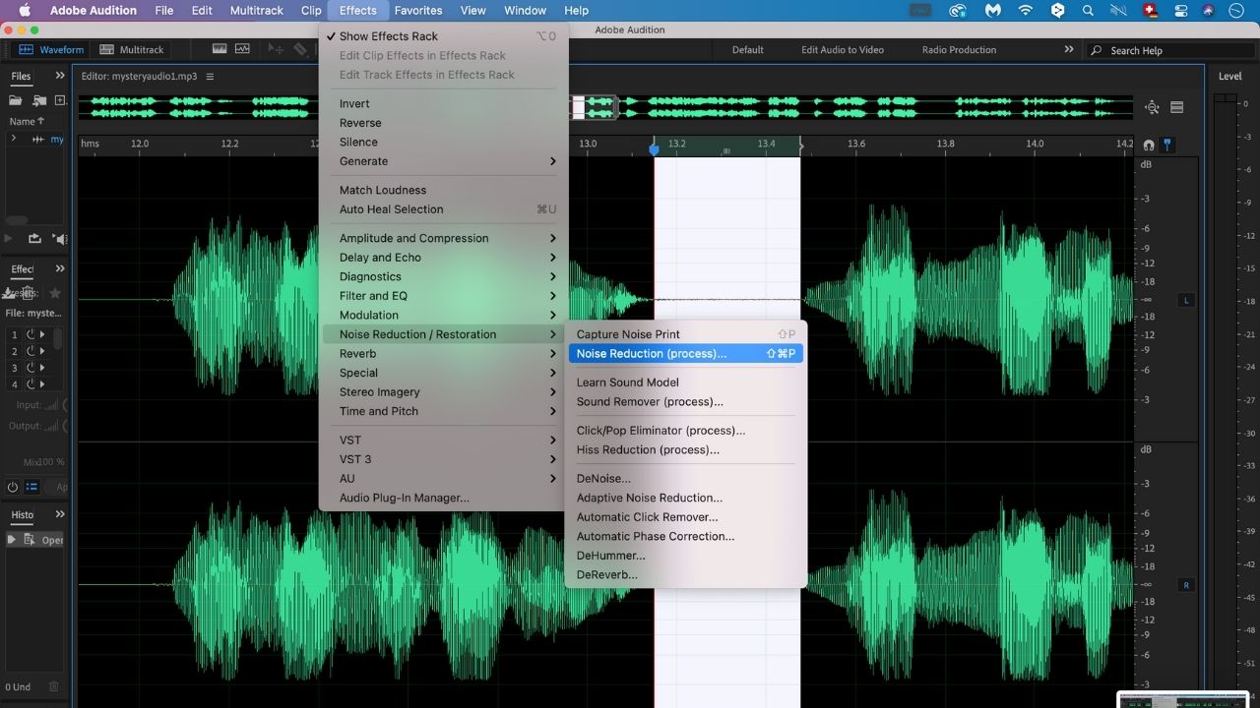Show more workspaces with the double chevron
The width and height of the screenshot is (1260, 708).
point(1069,49)
